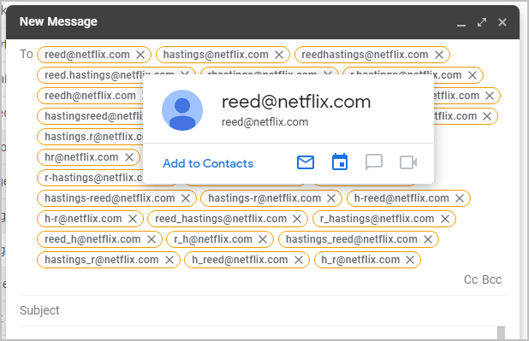Click the contact avatar profile picture
The width and height of the screenshot is (529, 341).
click(182, 110)
